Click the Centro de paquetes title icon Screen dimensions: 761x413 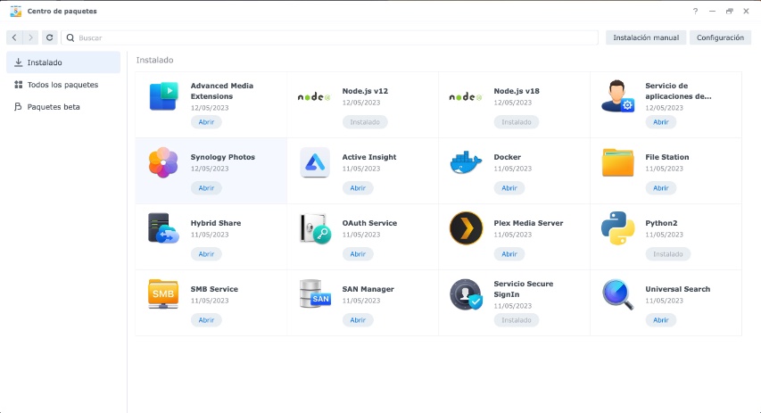click(x=15, y=12)
